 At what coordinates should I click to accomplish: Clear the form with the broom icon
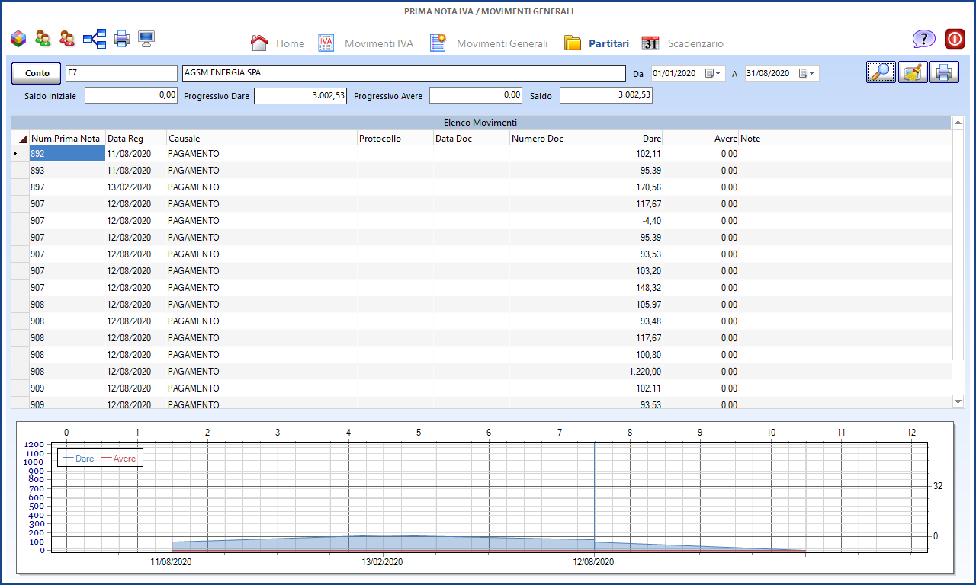point(913,72)
